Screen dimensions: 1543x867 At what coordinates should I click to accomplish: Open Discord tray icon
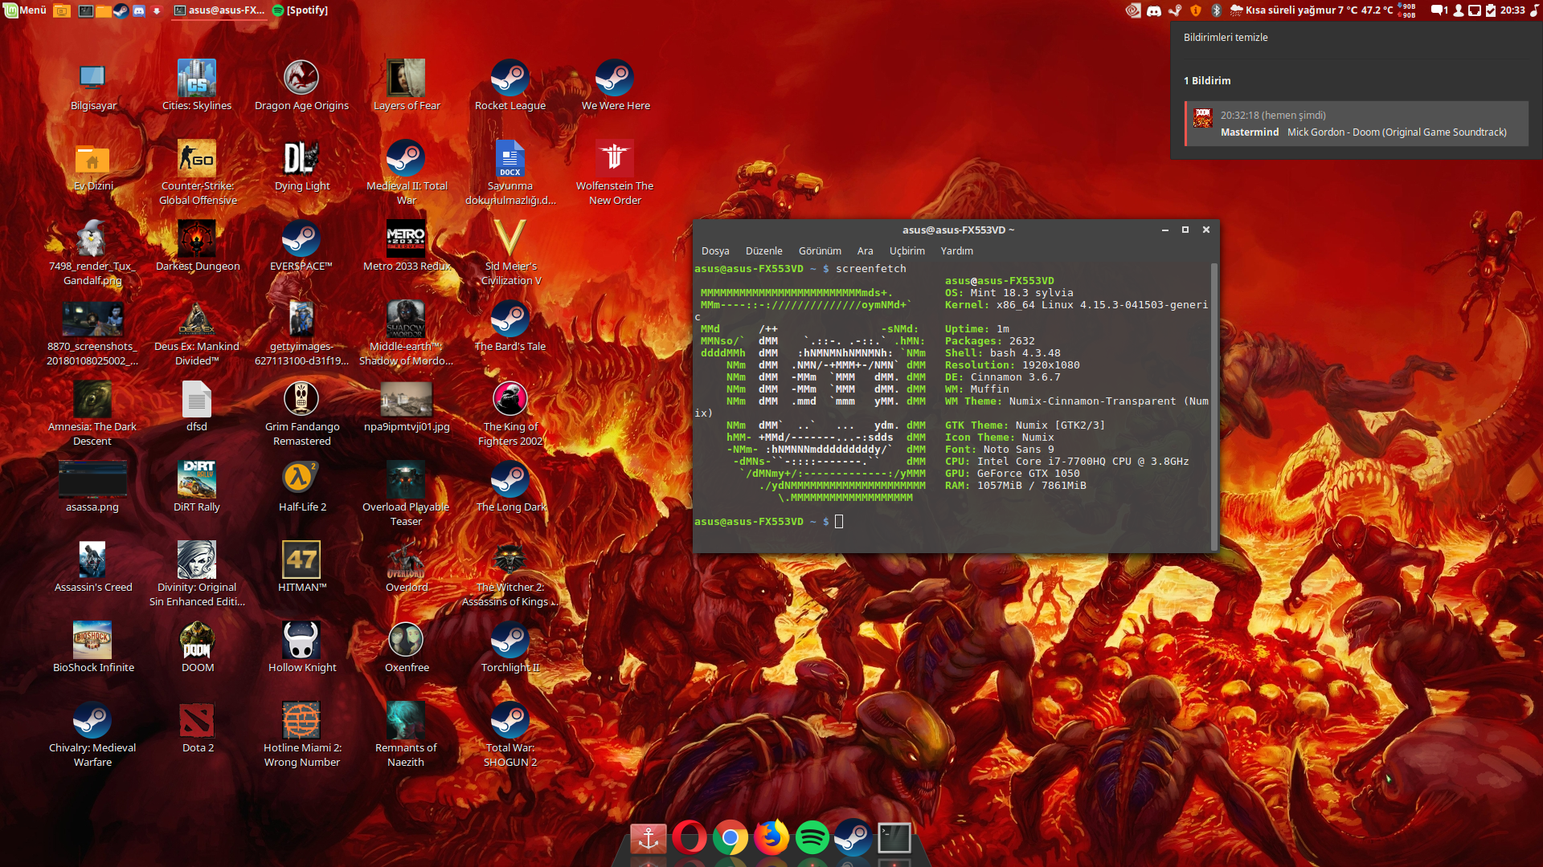[x=1154, y=10]
